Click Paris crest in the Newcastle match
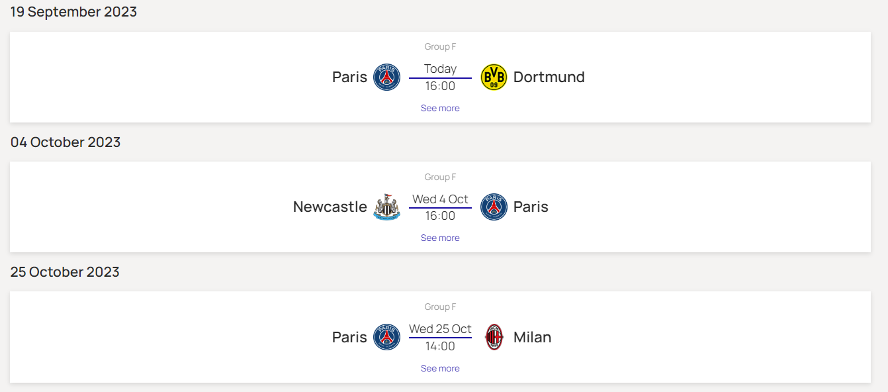 [x=494, y=207]
